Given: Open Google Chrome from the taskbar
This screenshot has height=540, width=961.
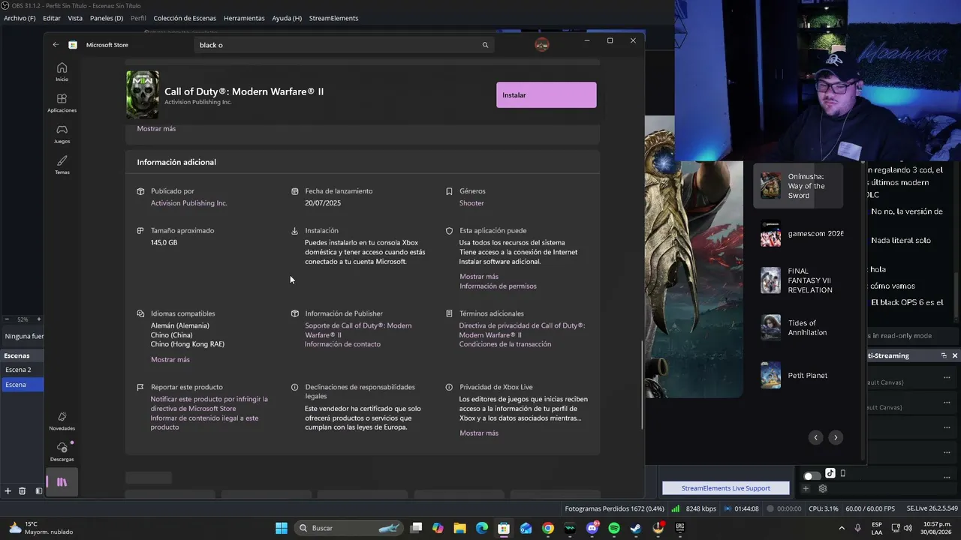Looking at the screenshot, I should tap(548, 528).
